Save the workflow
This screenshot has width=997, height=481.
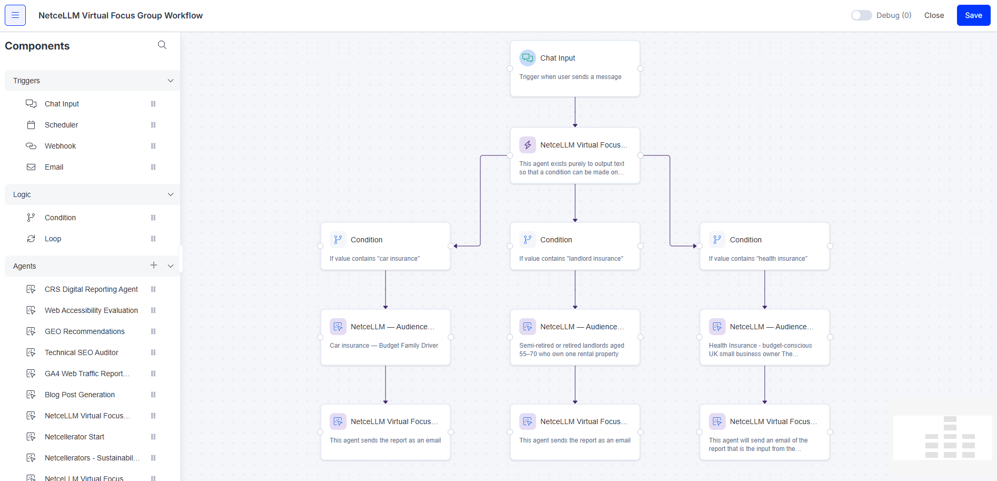(x=973, y=15)
